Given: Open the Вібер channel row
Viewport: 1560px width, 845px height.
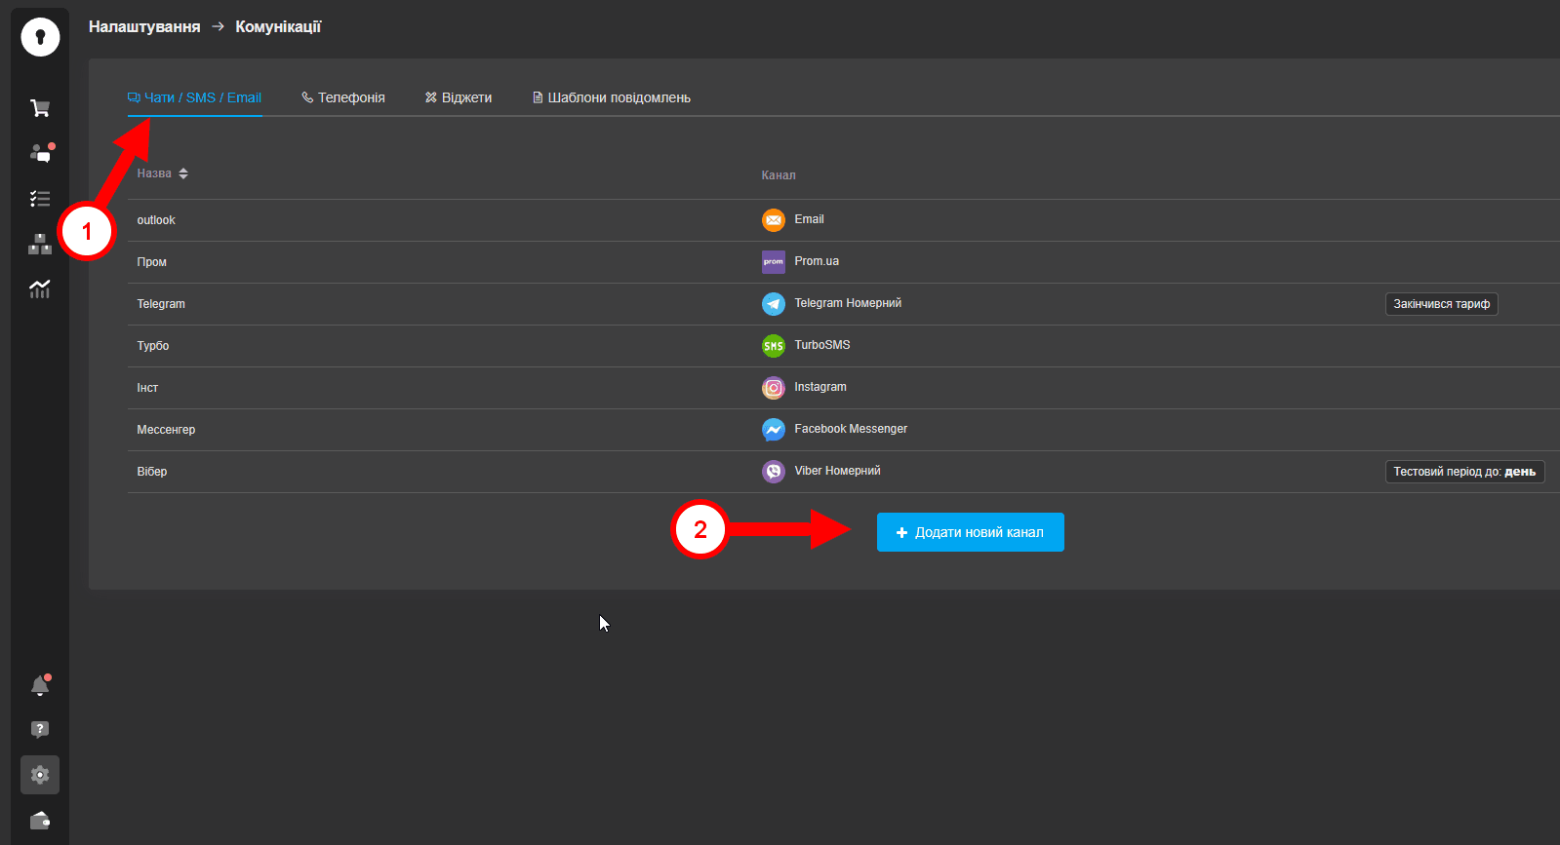Looking at the screenshot, I should [x=843, y=472].
